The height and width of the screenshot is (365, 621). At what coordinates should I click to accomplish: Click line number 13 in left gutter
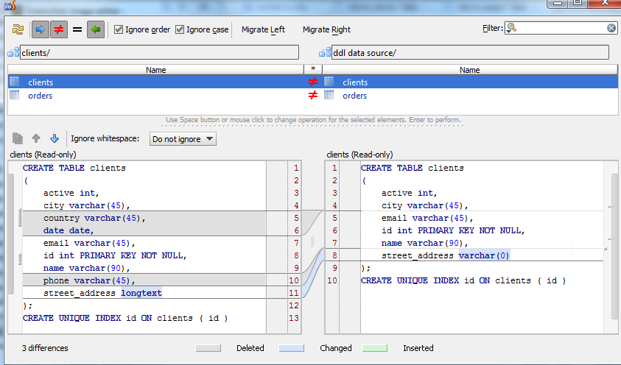(x=293, y=318)
